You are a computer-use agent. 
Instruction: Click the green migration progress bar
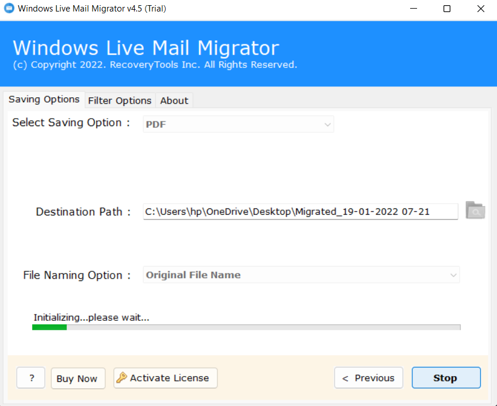tap(246, 327)
